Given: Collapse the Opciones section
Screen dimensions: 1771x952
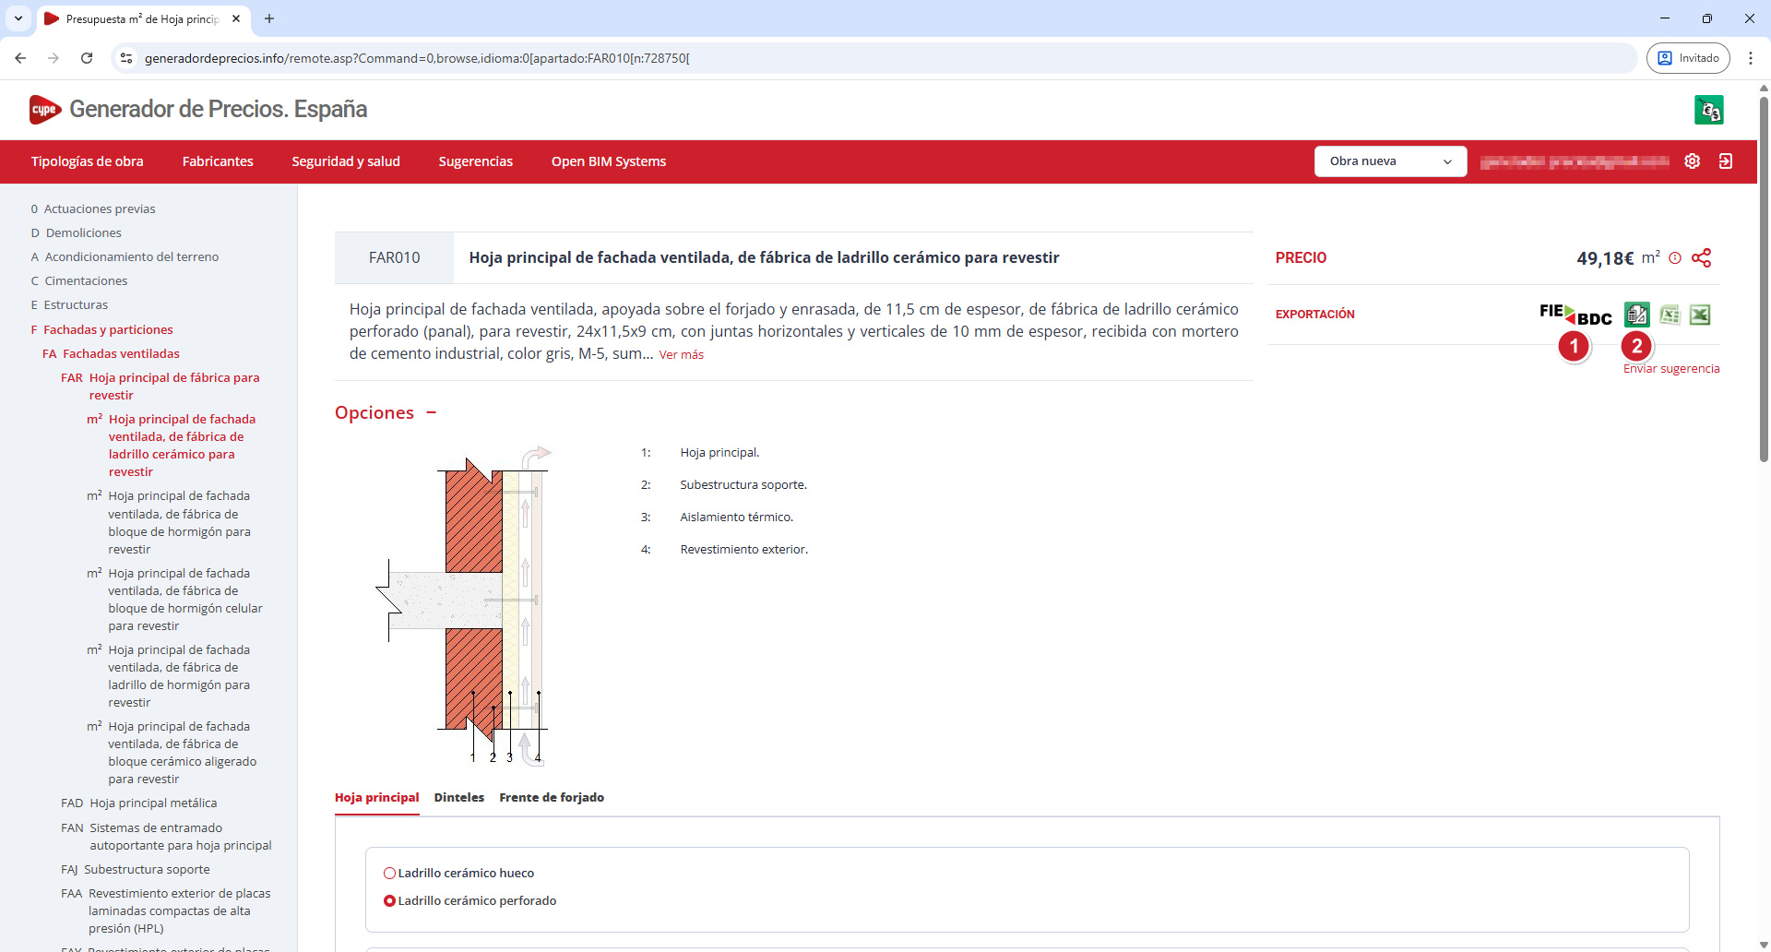Looking at the screenshot, I should (431, 412).
